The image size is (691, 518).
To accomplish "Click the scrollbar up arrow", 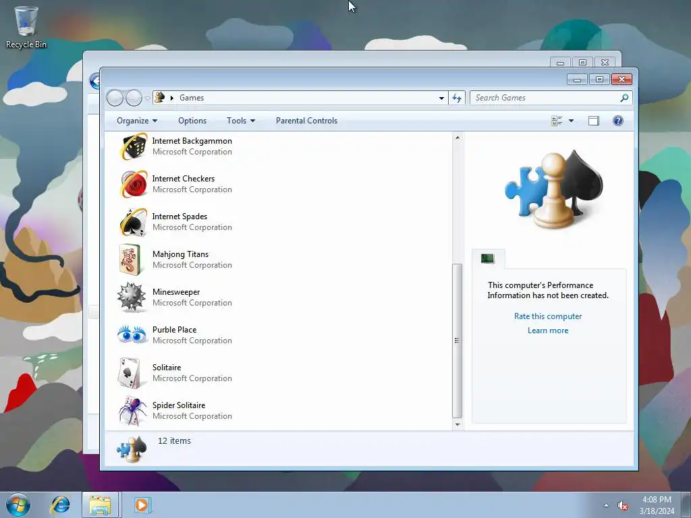I will click(x=458, y=138).
